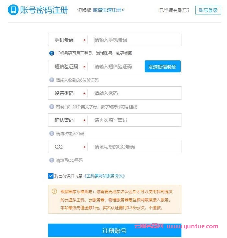
Task: Click the blue info icon under the phone number field
Action: pos(52,53)
